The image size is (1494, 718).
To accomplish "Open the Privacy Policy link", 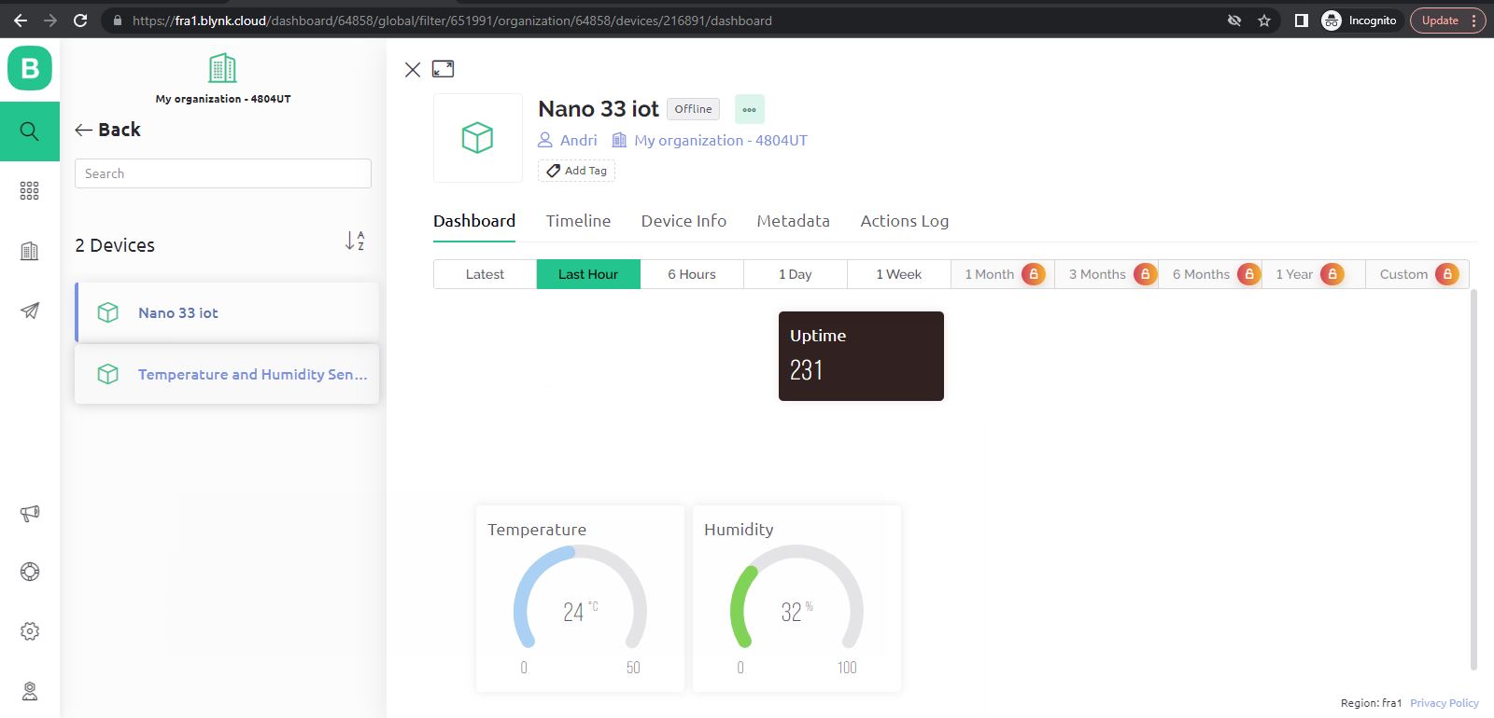I will tap(1444, 703).
